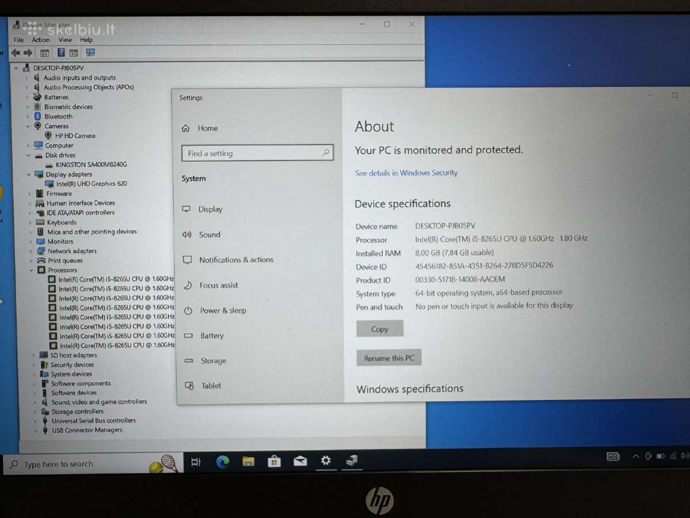Collapse the Processors node arrow
Image resolution: width=690 pixels, height=518 pixels.
click(x=32, y=270)
